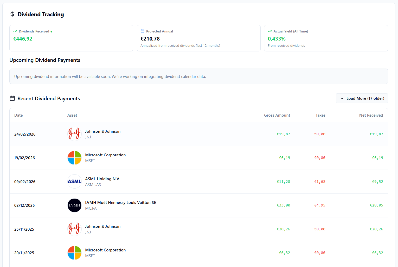Image resolution: width=398 pixels, height=267 pixels.
Task: Click the MC.PA ticker symbol
Action: click(x=91, y=208)
